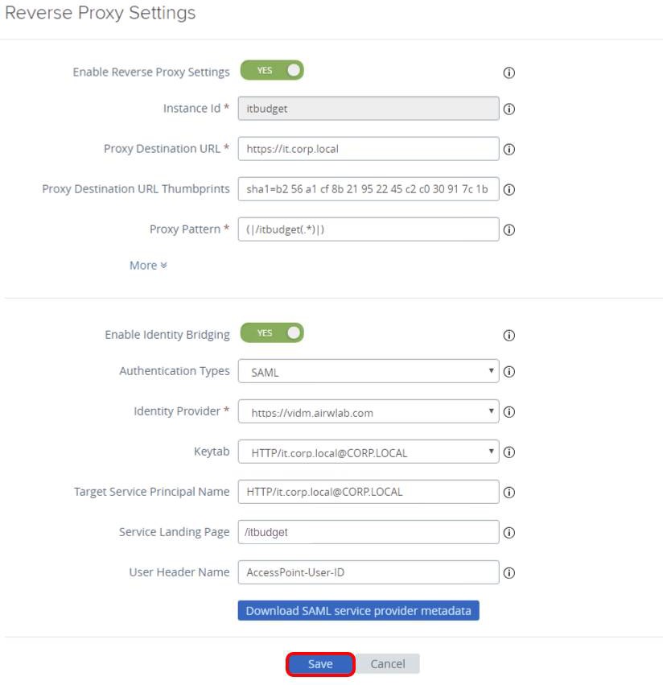Screen dimensions: 663x685
Task: Open the Keytab dropdown list
Action: [491, 452]
